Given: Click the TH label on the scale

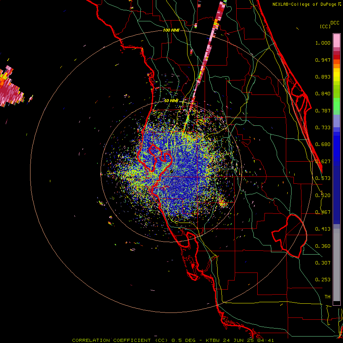Looking at the screenshot, I should click(x=327, y=297).
